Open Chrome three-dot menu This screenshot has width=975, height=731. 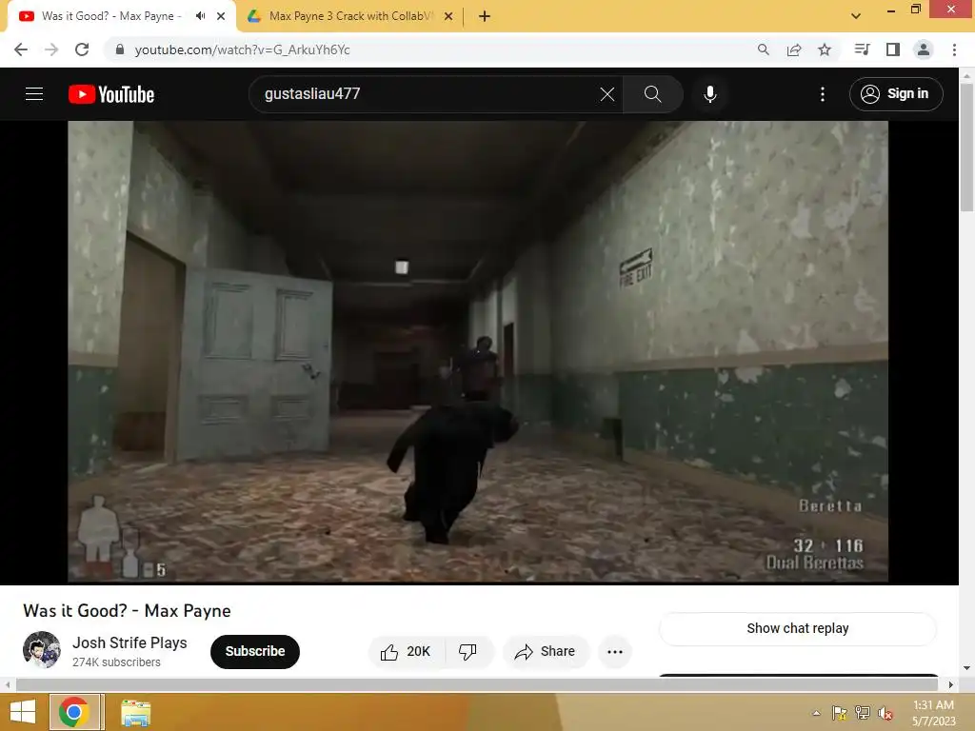(x=954, y=49)
